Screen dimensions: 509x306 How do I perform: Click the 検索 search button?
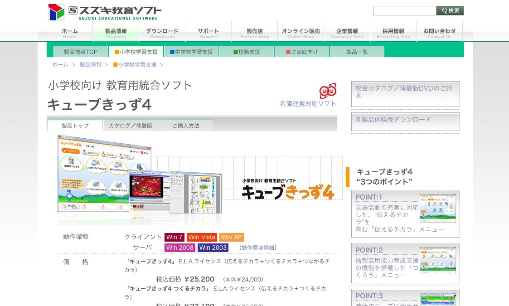click(450, 10)
